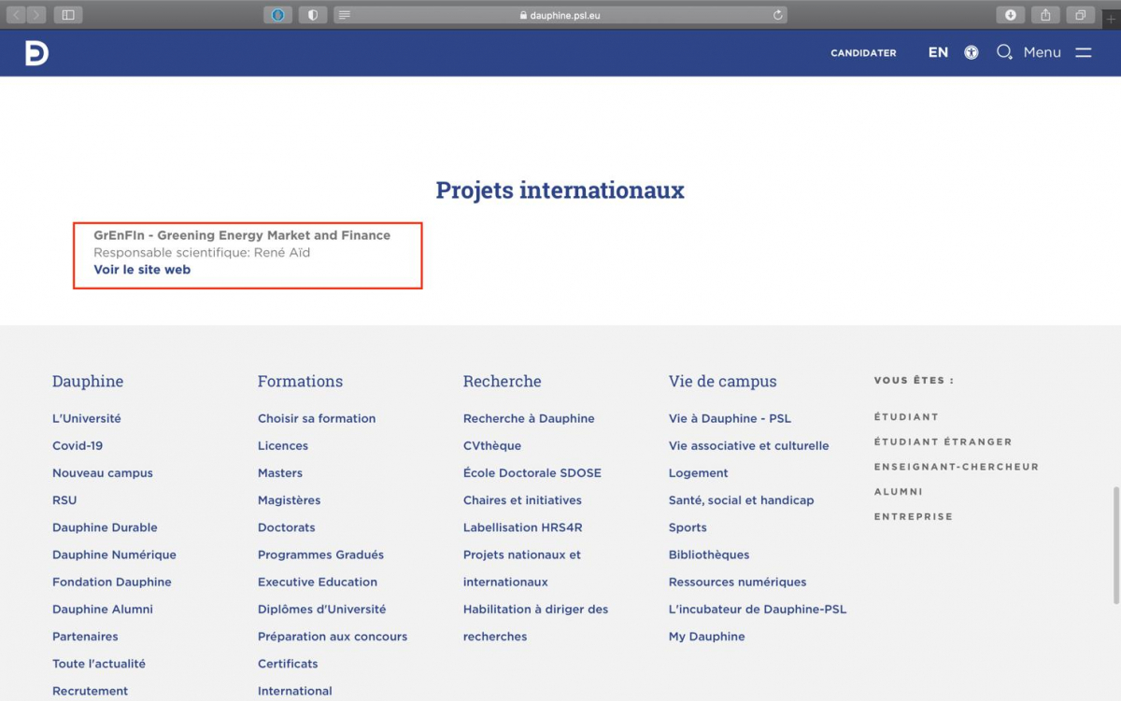Open Recherche à Dauphine link
This screenshot has width=1121, height=701.
pos(529,418)
